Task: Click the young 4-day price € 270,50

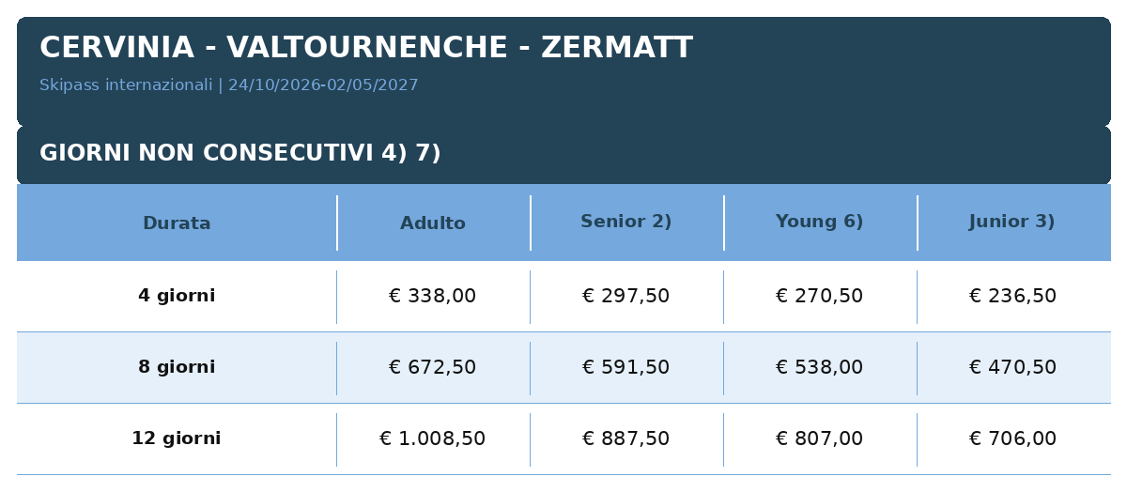Action: pos(820,296)
